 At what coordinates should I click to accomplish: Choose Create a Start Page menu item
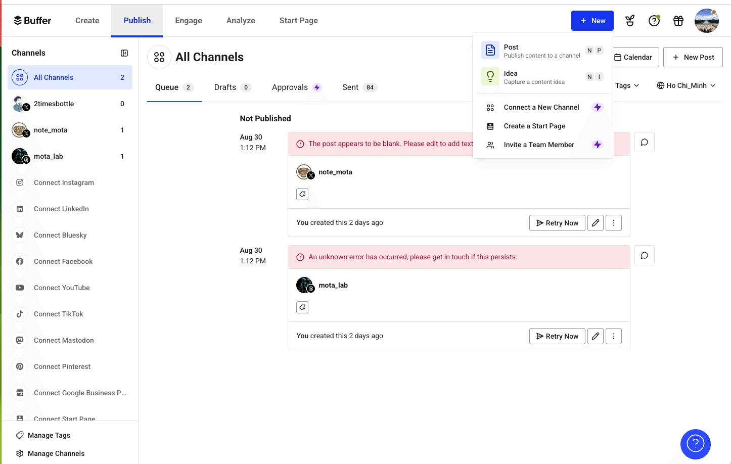543,126
